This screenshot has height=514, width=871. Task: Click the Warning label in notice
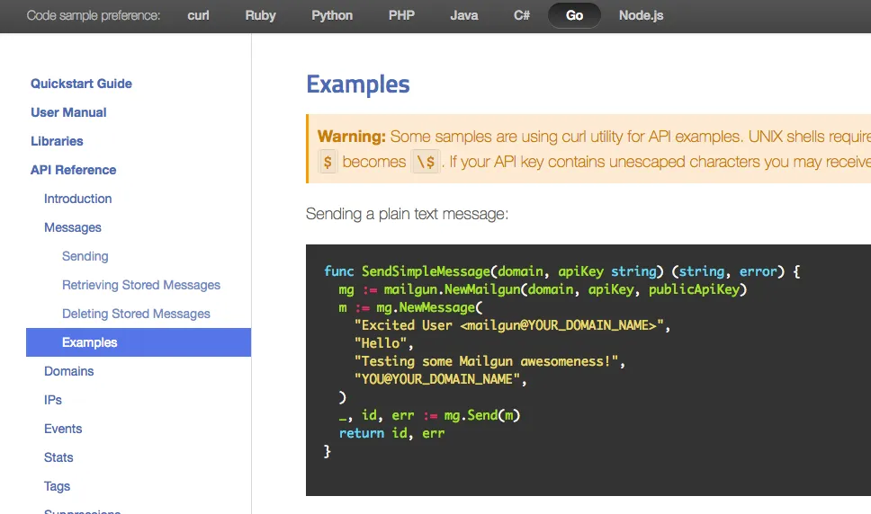pyautogui.click(x=351, y=137)
